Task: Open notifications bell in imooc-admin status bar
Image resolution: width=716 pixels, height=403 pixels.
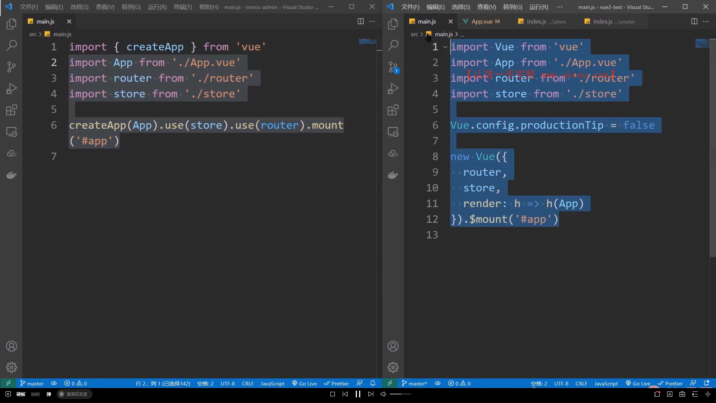Action: (373, 383)
